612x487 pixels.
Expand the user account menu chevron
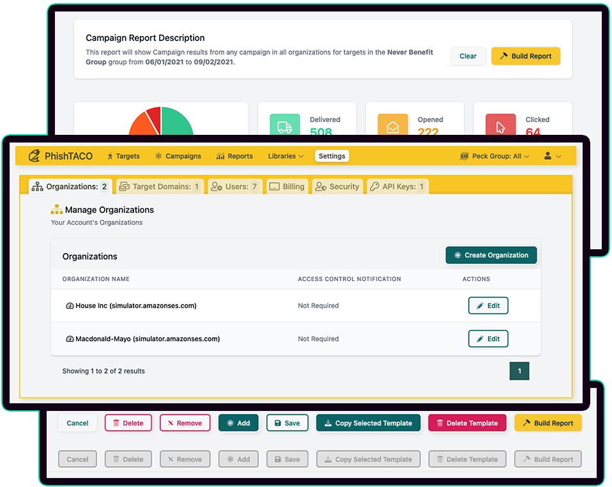pos(557,155)
